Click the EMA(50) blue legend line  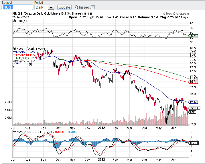pyautogui.click(x=15, y=52)
